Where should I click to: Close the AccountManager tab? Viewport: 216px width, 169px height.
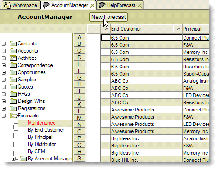(93, 6)
